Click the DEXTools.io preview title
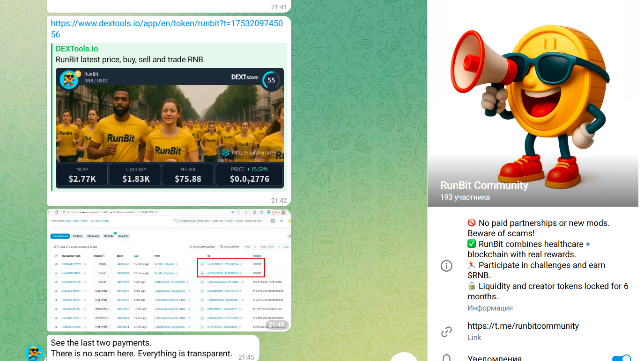644x361 pixels. click(x=77, y=49)
